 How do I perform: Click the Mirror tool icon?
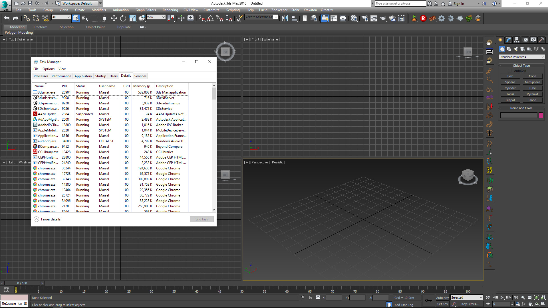click(x=285, y=19)
